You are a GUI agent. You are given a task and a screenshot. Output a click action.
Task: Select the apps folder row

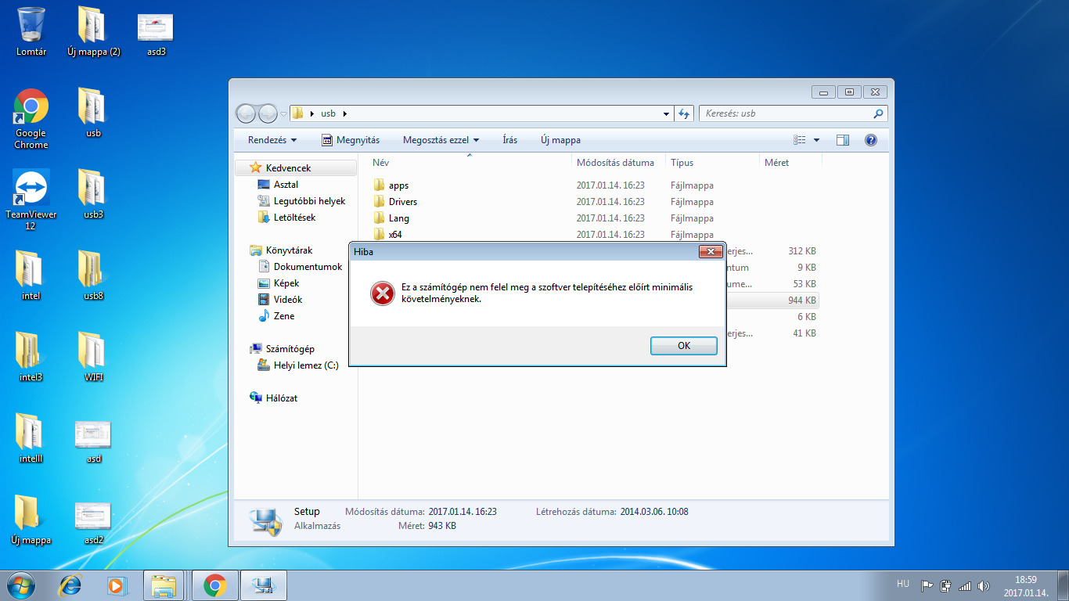(x=596, y=185)
